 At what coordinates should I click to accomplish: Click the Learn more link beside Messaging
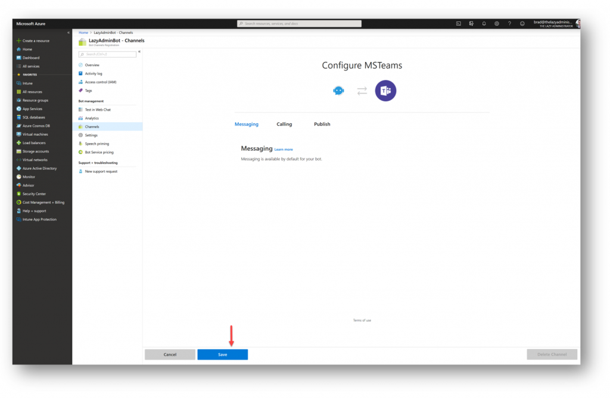[x=284, y=149]
